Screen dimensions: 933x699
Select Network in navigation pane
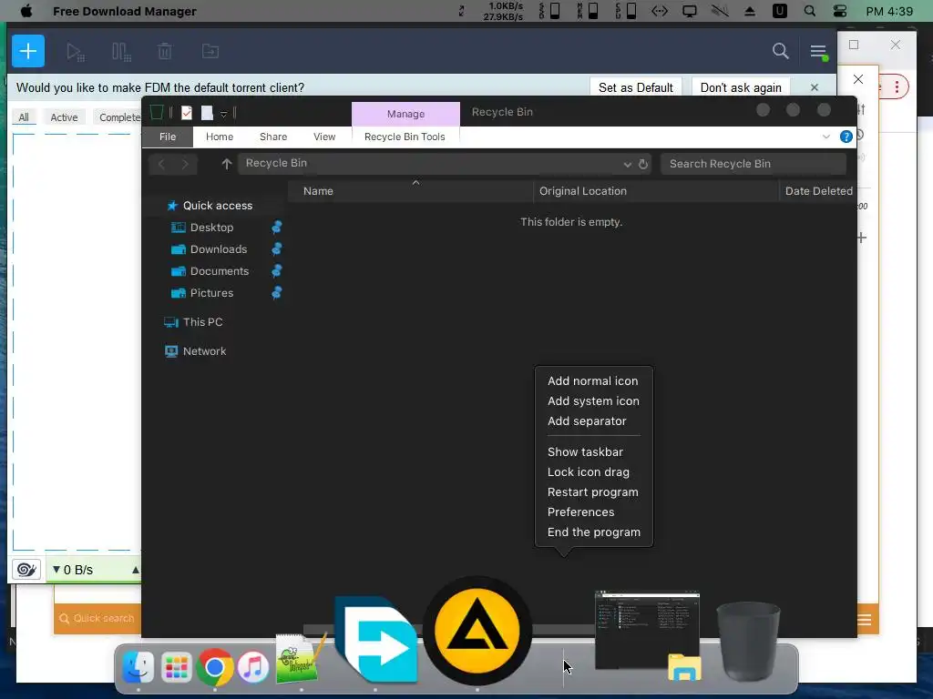coord(204,351)
